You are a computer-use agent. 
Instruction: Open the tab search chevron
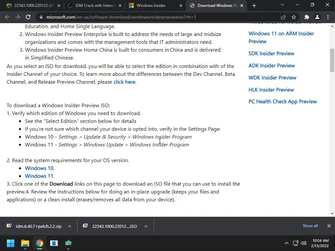point(282,5)
